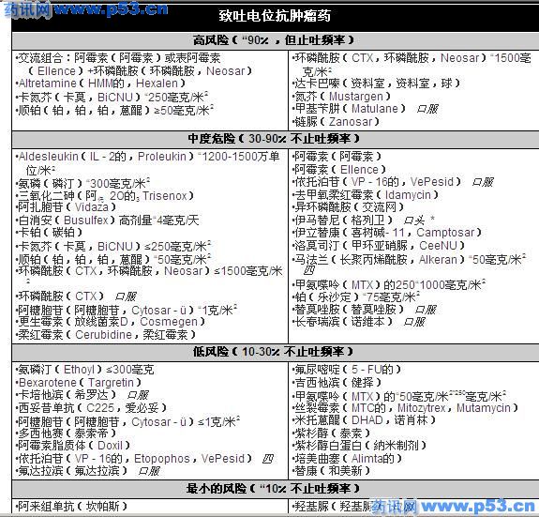Select the 高风险 section header row
The image size is (539, 517).
coord(276,40)
